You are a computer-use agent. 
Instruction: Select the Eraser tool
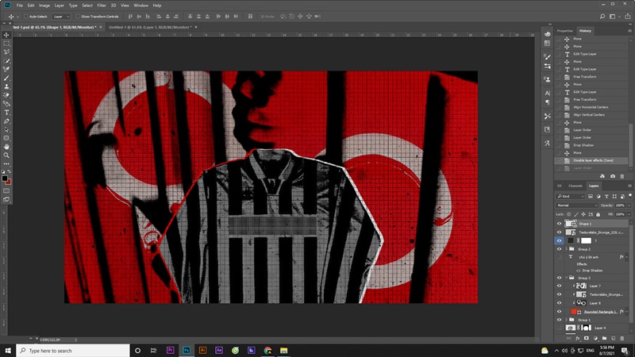[x=6, y=95]
